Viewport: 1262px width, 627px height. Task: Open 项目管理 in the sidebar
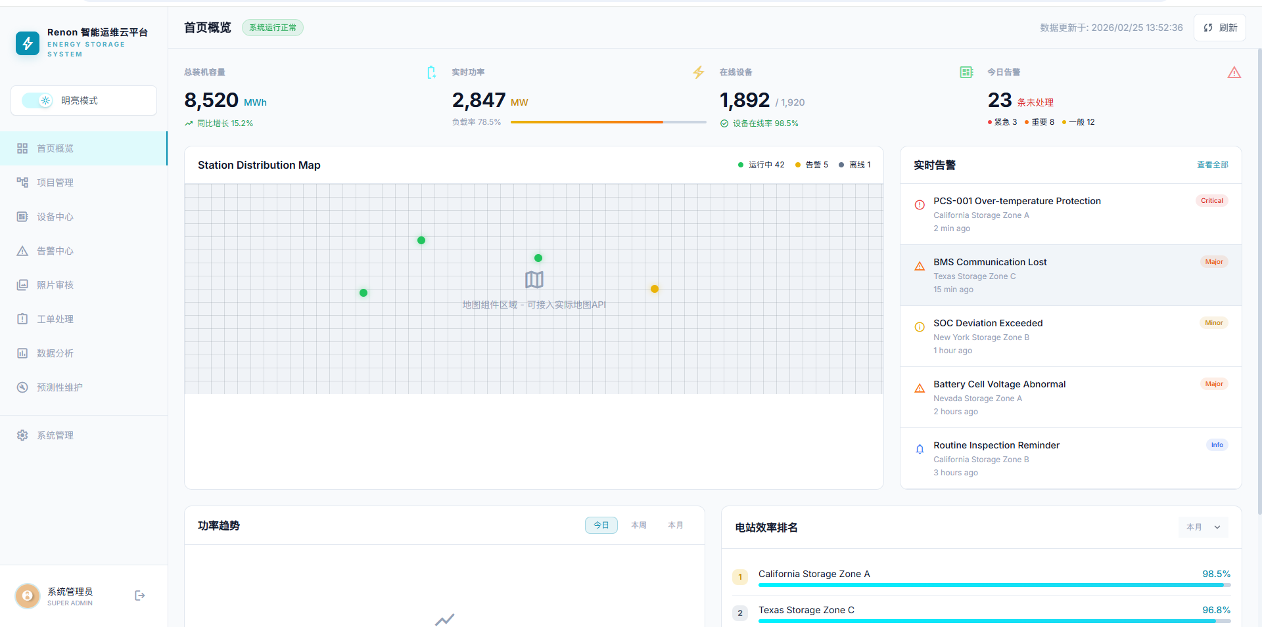click(x=55, y=183)
